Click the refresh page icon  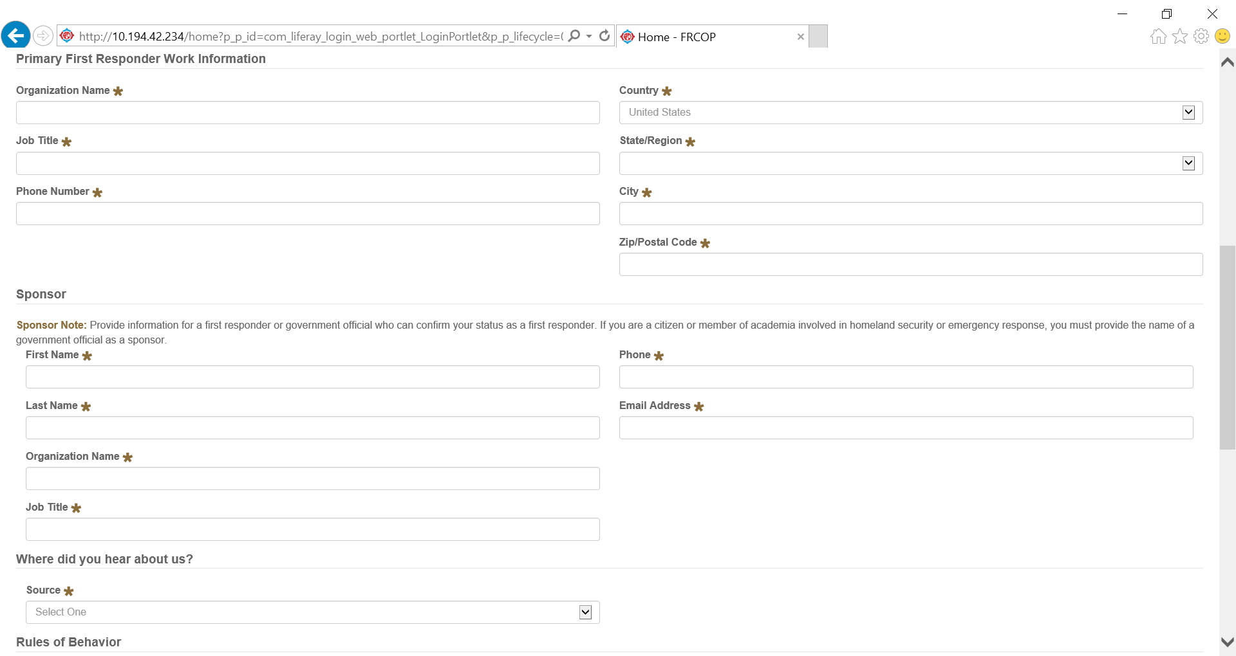tap(604, 36)
